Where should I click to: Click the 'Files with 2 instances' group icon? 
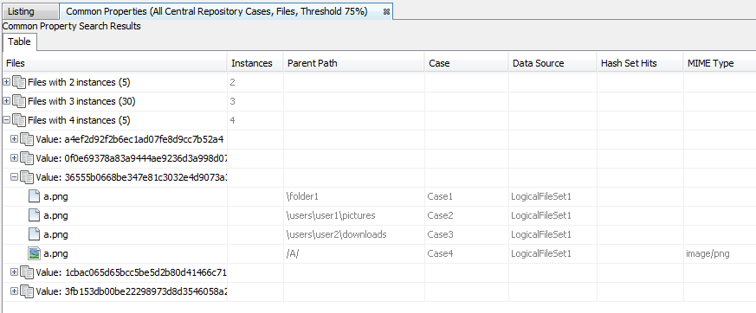(x=19, y=82)
